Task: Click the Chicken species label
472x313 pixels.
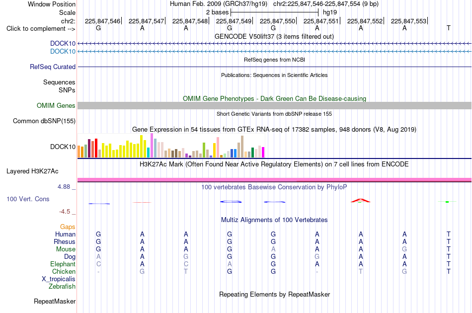Action: tap(64, 271)
